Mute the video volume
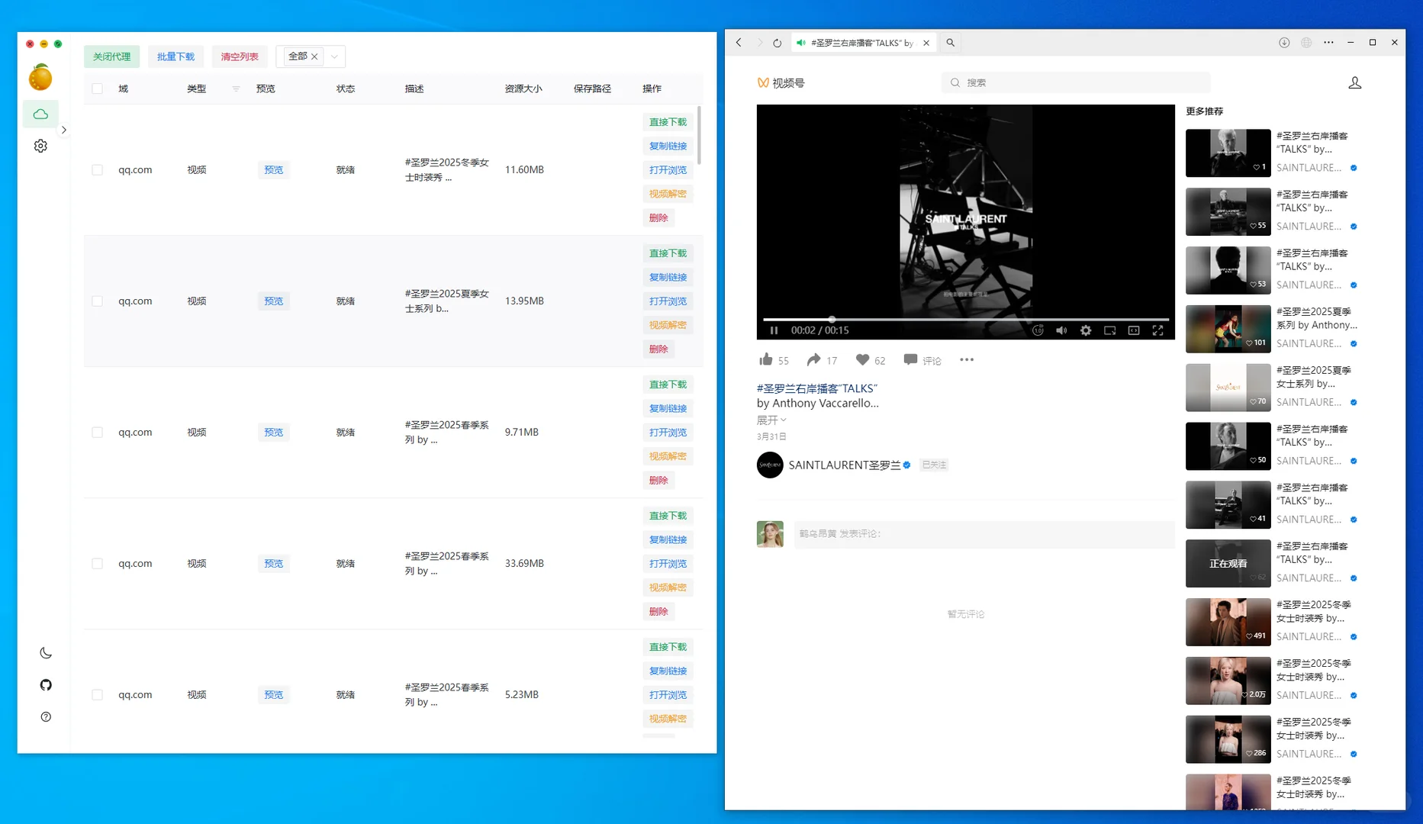This screenshot has height=824, width=1423. tap(1061, 330)
